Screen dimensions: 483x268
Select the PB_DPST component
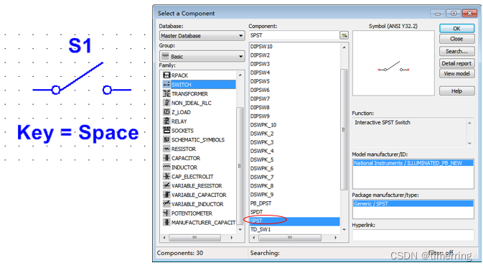click(261, 203)
